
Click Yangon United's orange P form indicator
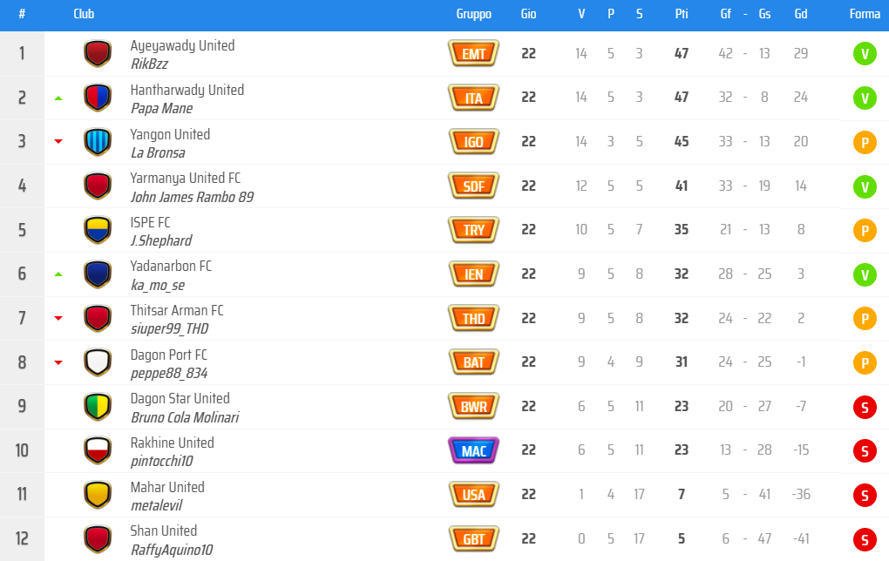[x=864, y=142]
